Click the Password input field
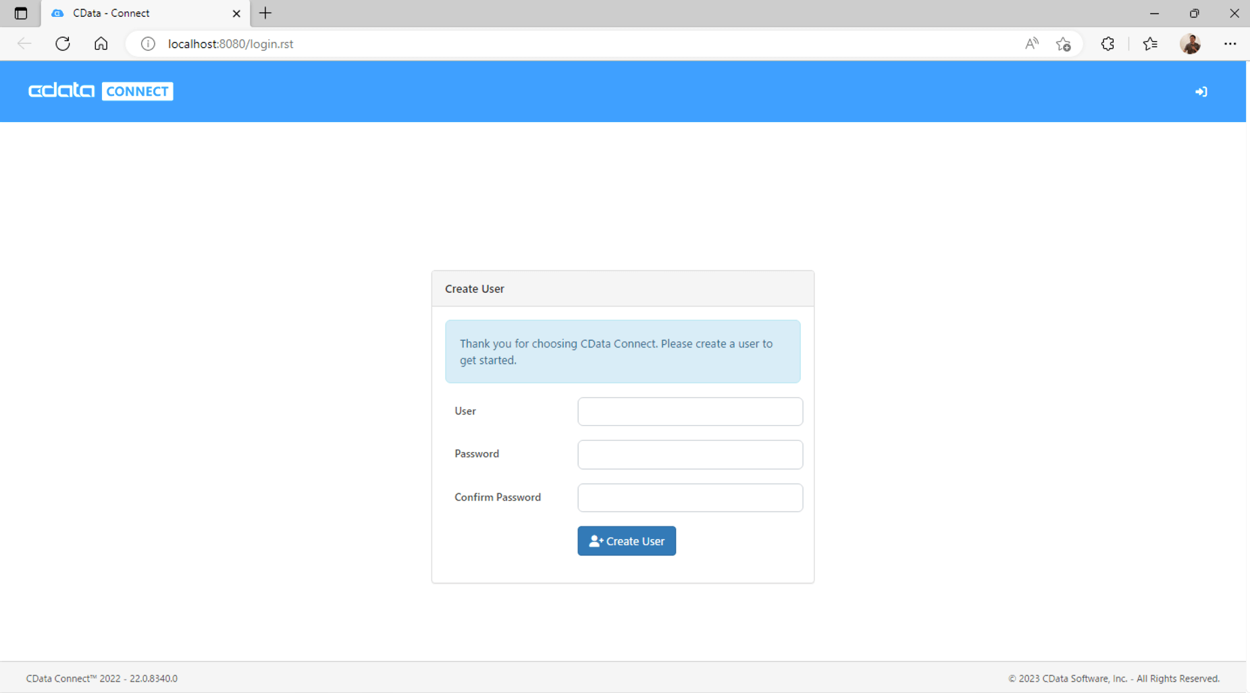1250x693 pixels. click(690, 455)
